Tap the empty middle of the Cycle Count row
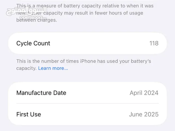 pyautogui.click(x=98, y=43)
